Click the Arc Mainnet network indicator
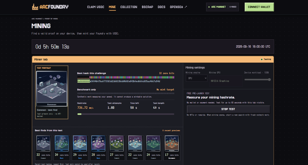308x165 pixels. 217,7
